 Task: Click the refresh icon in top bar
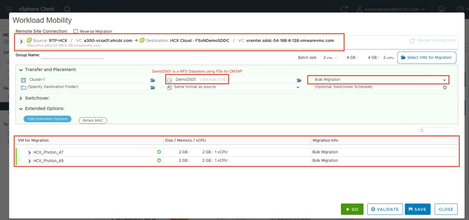pos(344,9)
